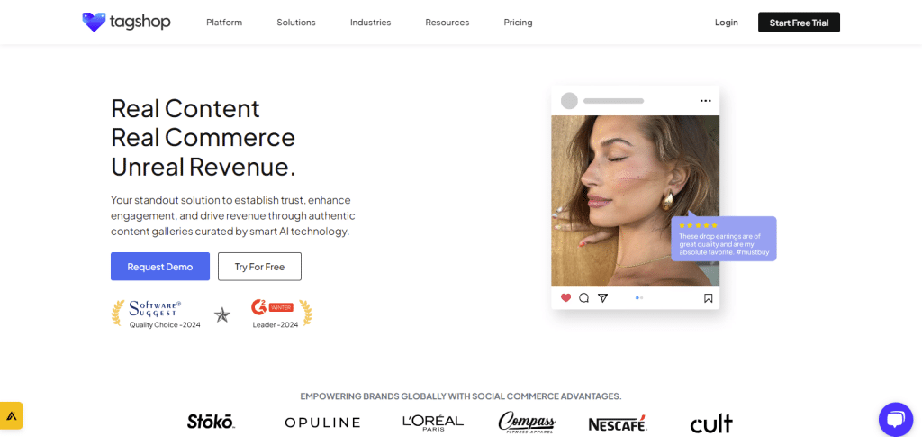The height and width of the screenshot is (437, 922).
Task: Open the Login link
Action: tap(727, 23)
